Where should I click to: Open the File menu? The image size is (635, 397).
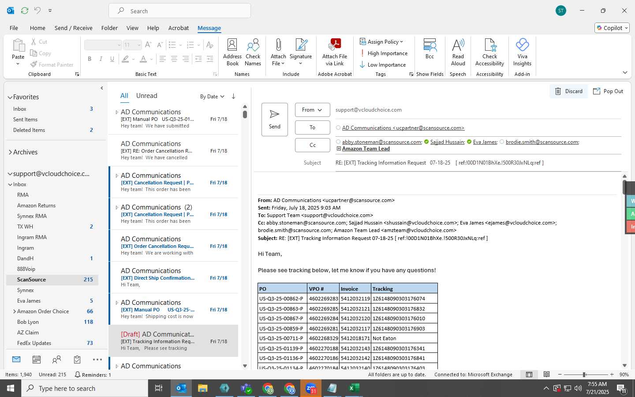coord(14,28)
